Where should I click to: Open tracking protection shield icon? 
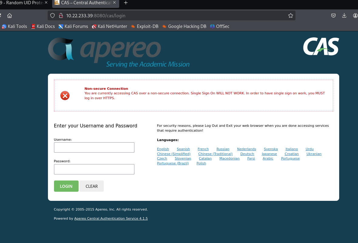pyautogui.click(x=52, y=15)
